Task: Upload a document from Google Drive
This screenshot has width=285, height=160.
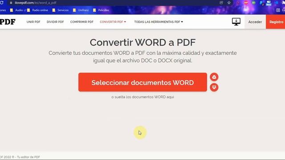Action: (x=214, y=77)
